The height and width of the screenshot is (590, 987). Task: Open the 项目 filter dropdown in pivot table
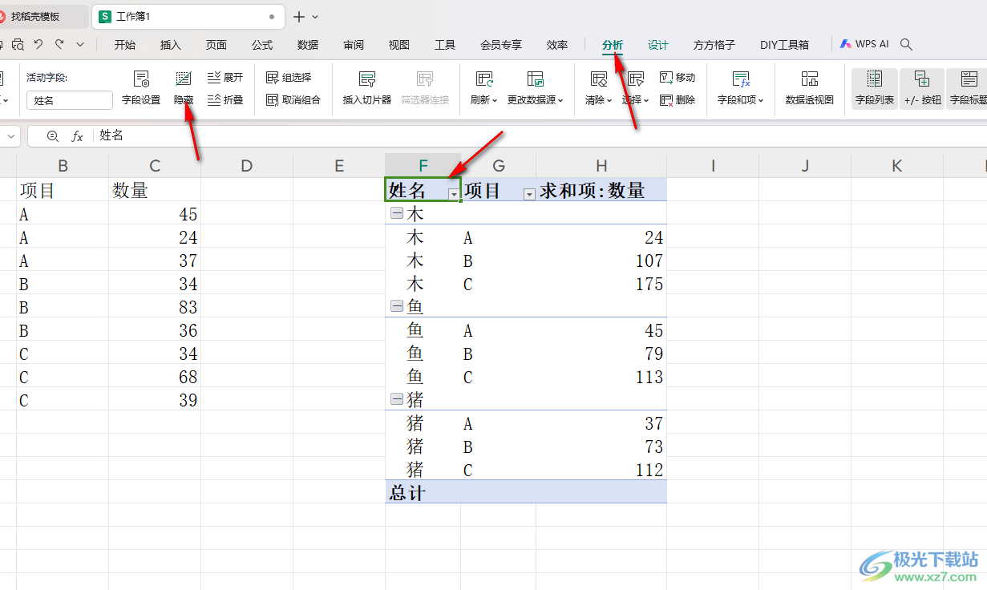tap(529, 194)
